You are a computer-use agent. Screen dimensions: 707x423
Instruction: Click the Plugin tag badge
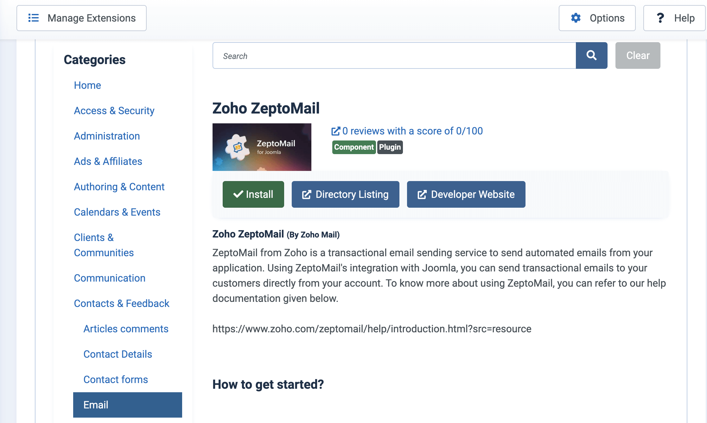coord(390,147)
